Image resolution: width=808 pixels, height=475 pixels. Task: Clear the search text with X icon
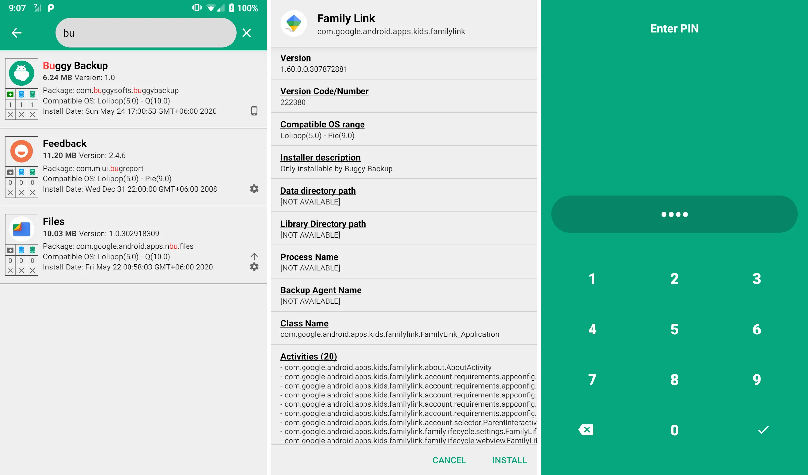coord(246,33)
